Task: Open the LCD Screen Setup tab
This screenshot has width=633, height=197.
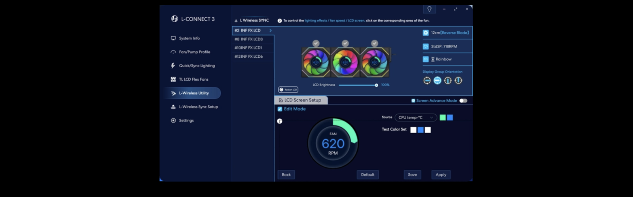Action: pyautogui.click(x=301, y=100)
